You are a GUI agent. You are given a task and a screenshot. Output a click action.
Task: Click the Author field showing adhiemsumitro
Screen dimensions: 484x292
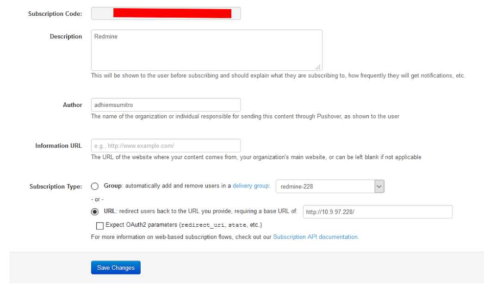[x=166, y=105]
